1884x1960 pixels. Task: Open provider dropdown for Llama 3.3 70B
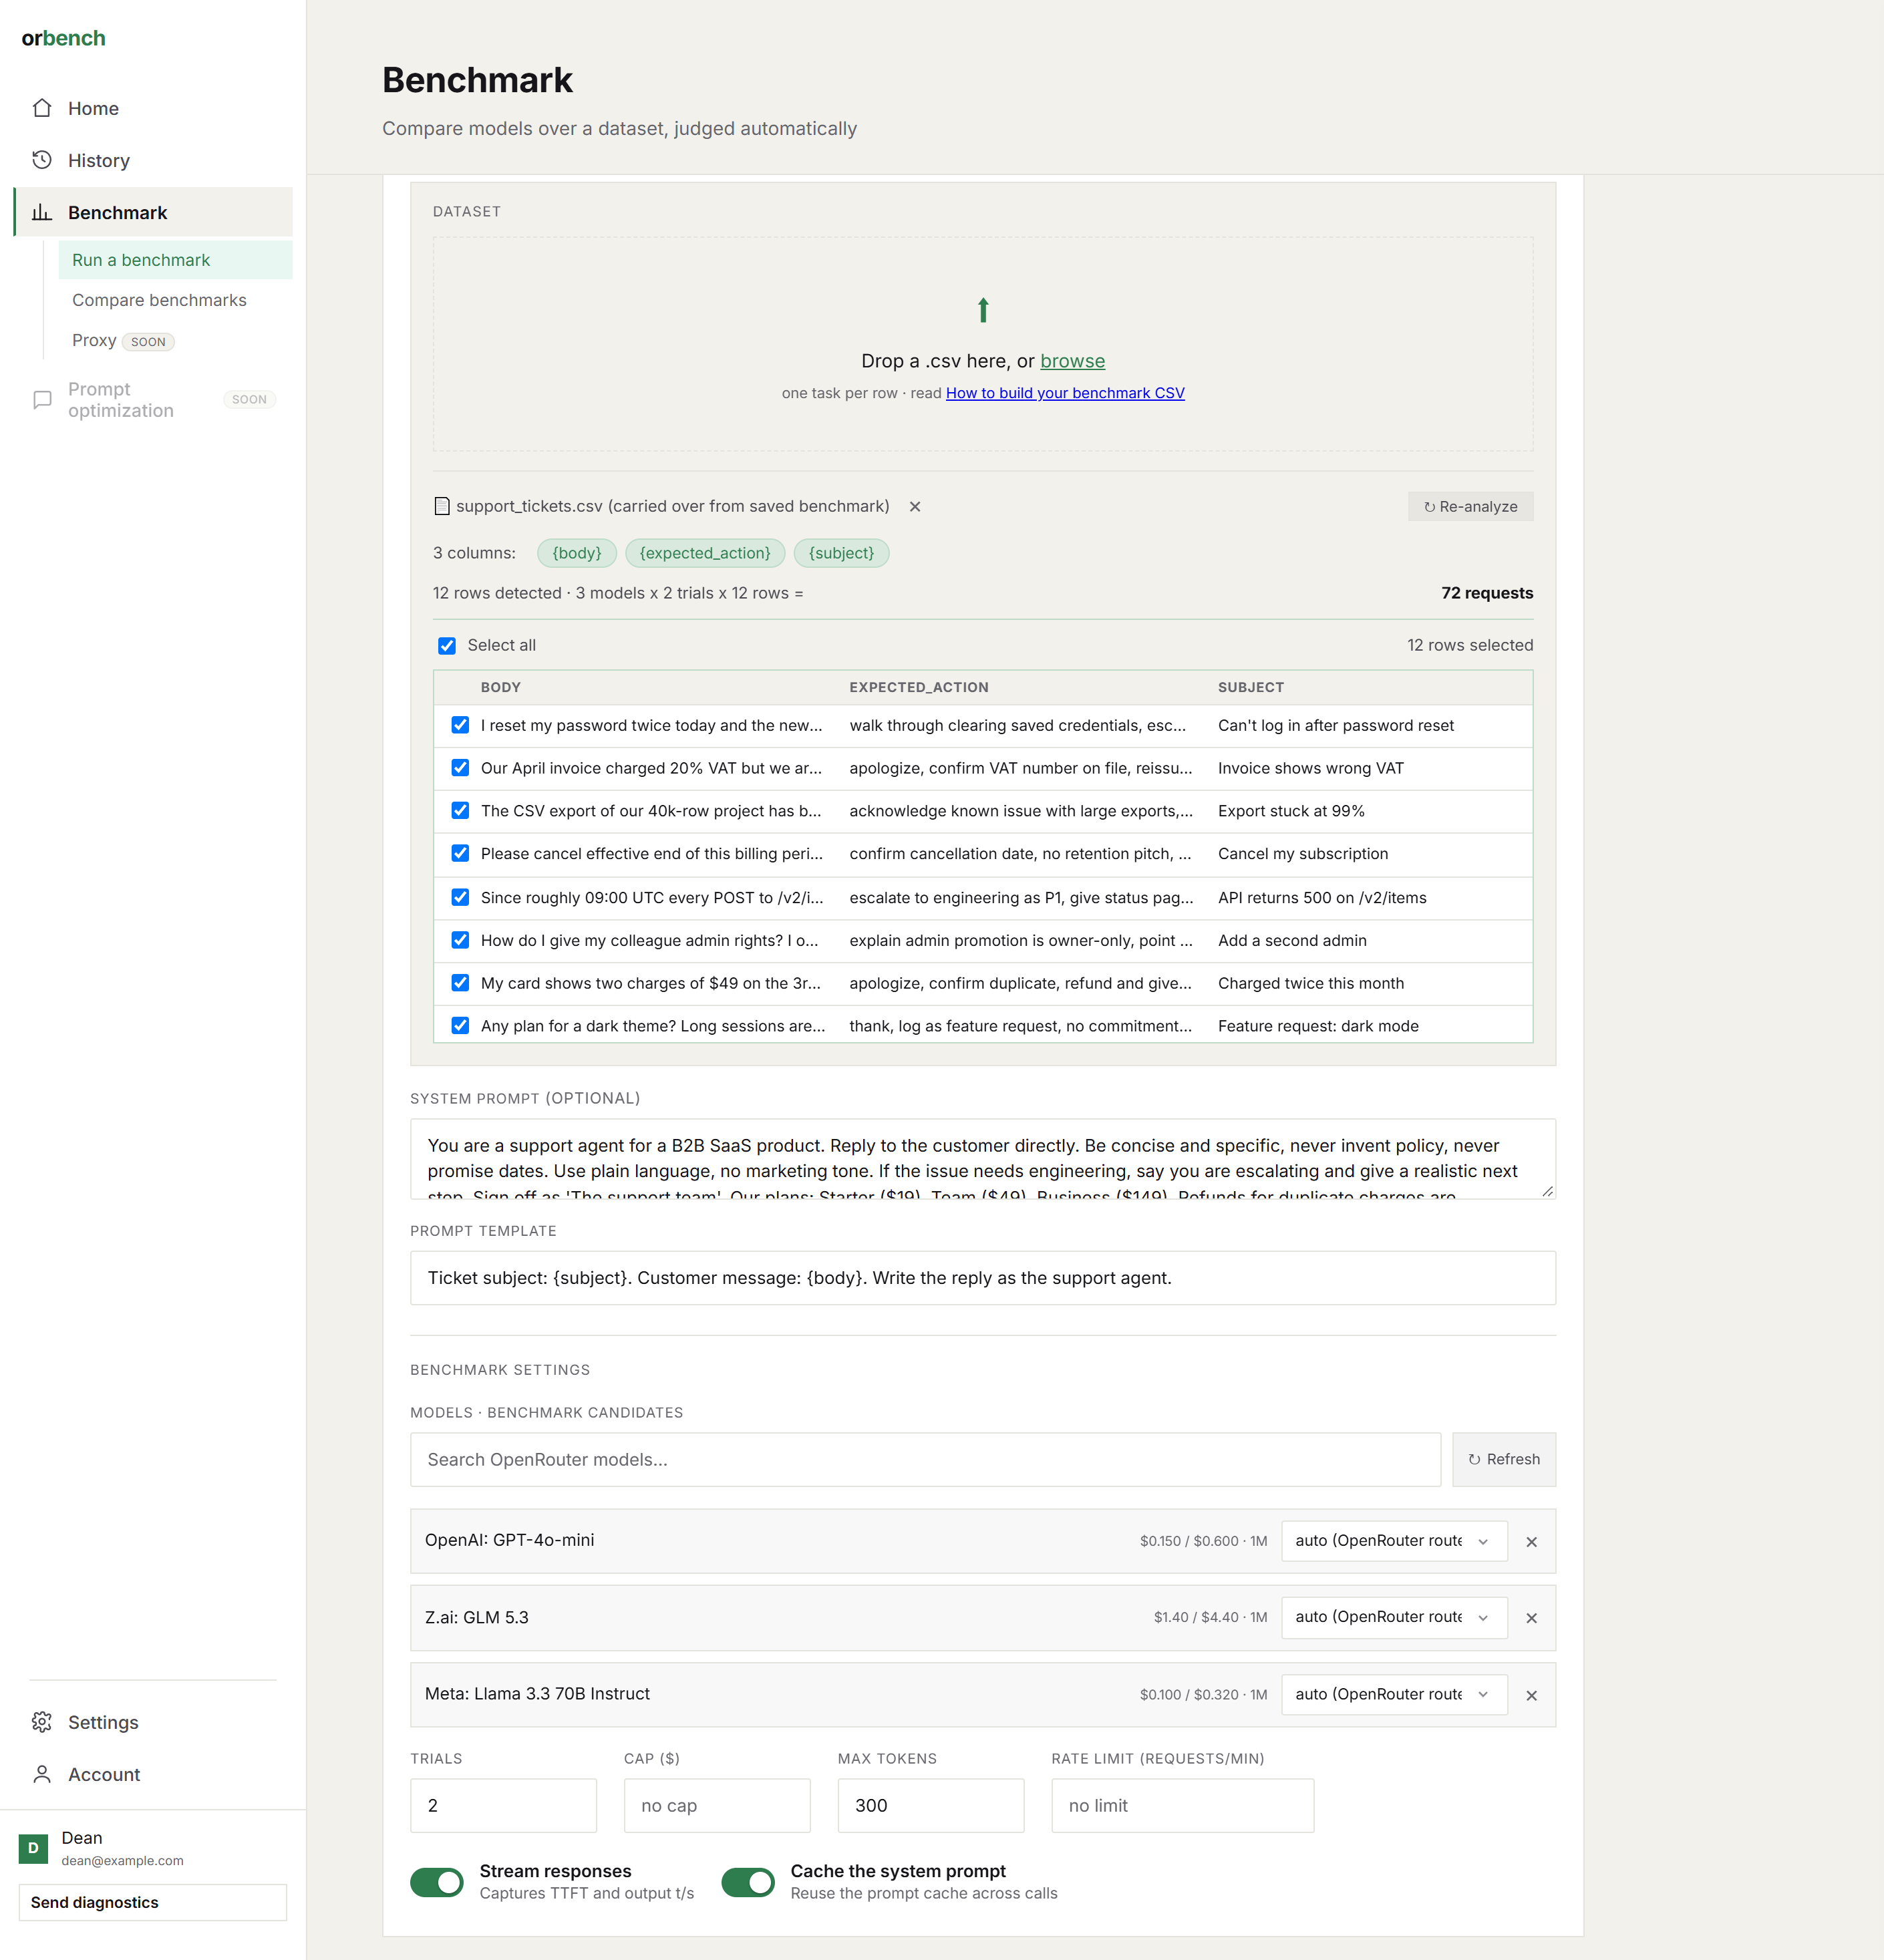point(1394,1694)
